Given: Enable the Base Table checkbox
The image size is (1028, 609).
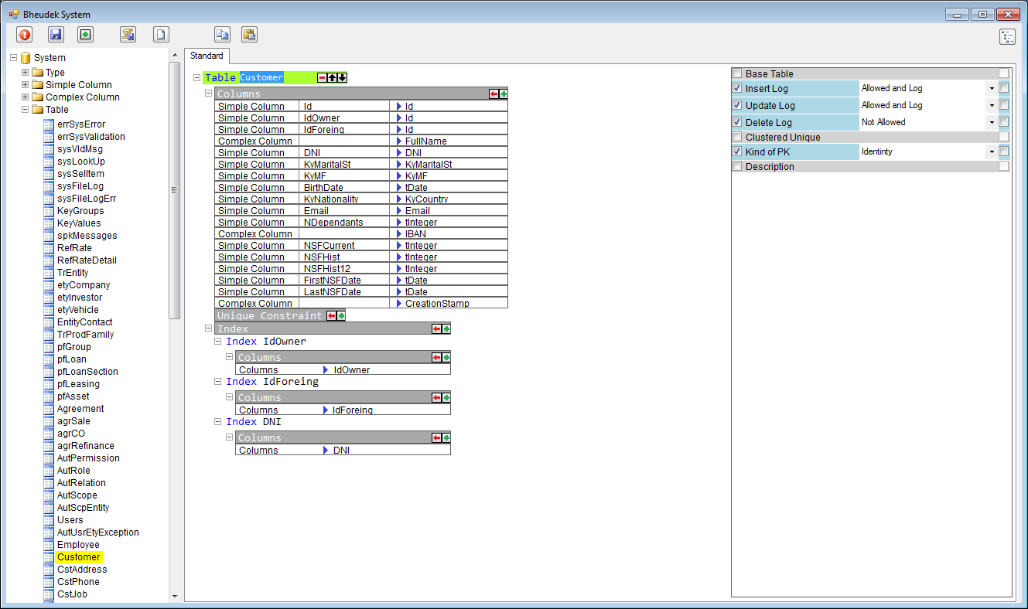Looking at the screenshot, I should (x=737, y=74).
